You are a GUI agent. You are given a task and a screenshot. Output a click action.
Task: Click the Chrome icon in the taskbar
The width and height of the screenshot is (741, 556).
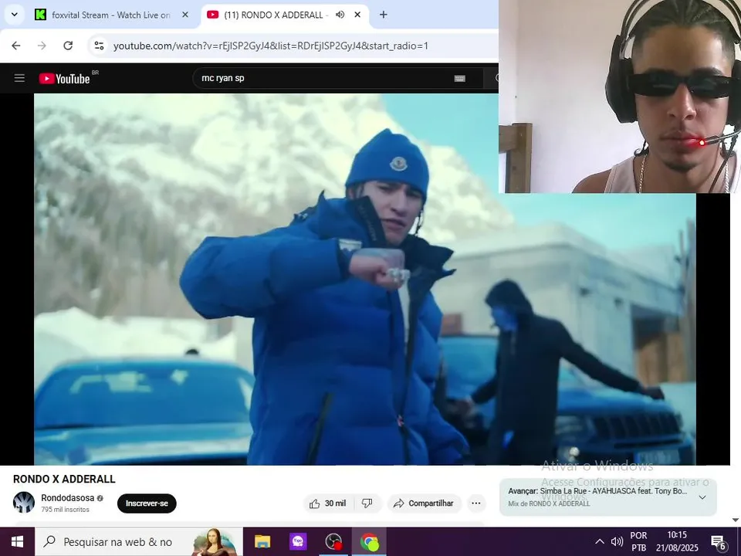369,542
